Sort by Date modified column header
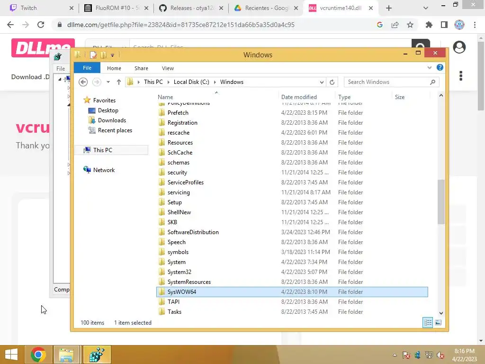This screenshot has height=364, width=485. click(x=306, y=97)
